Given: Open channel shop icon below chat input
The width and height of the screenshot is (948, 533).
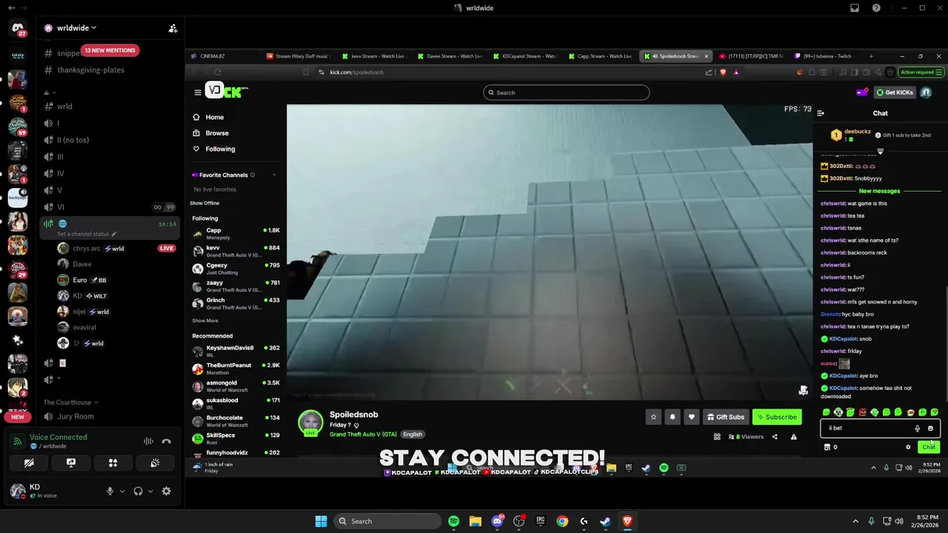Looking at the screenshot, I should pos(827,447).
